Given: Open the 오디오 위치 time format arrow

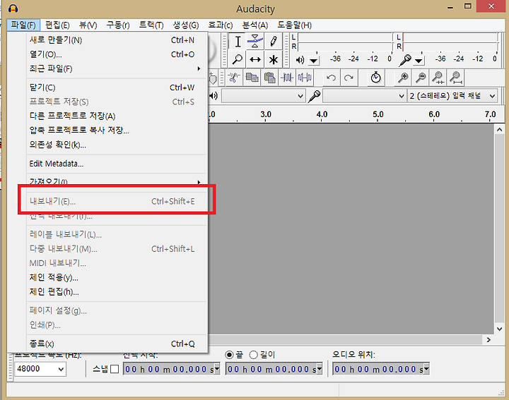Looking at the screenshot, I should coord(426,368).
